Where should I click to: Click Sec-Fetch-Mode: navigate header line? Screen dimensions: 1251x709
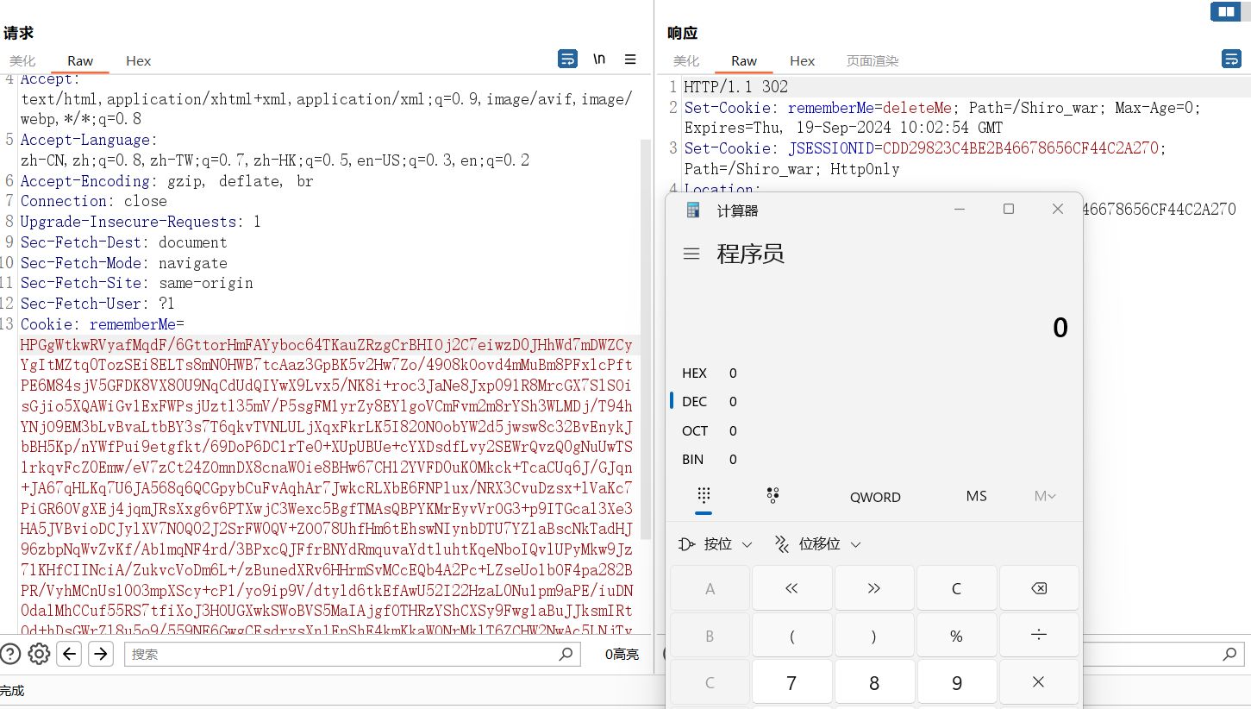124,263
